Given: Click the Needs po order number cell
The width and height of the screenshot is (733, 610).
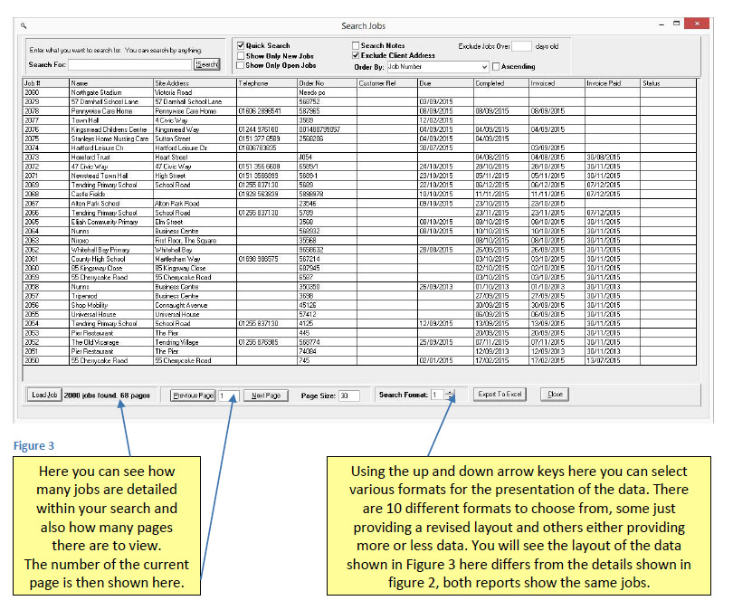Looking at the screenshot, I should 328,92.
